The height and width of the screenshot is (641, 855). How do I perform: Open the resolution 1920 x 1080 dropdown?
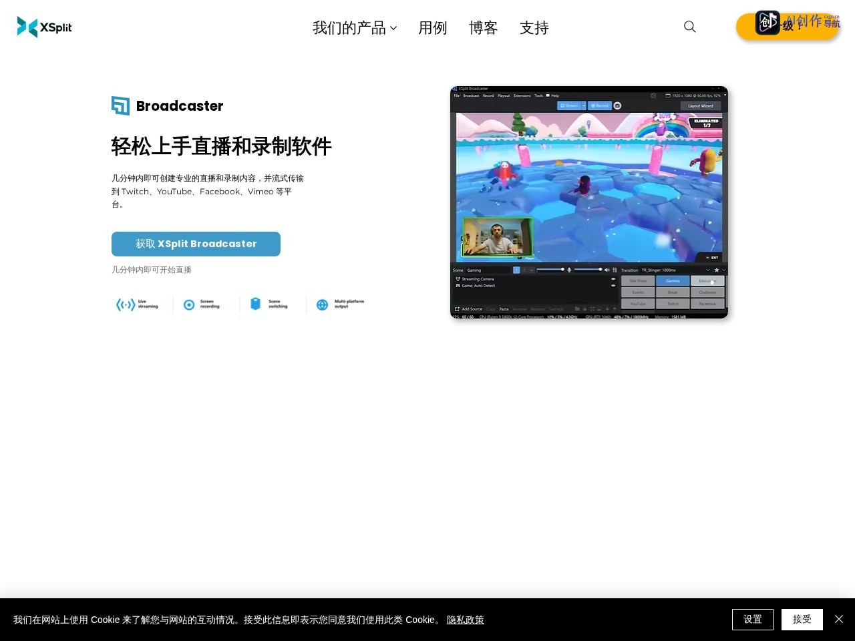725,95
